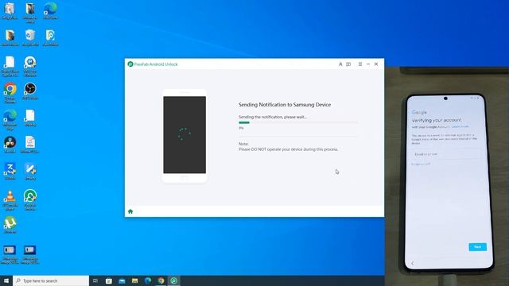Tap the 'Forgot email?' link on phone
The image size is (509, 286).
coord(421,164)
